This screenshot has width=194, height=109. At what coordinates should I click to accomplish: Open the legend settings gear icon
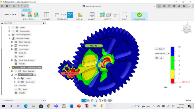point(157,58)
